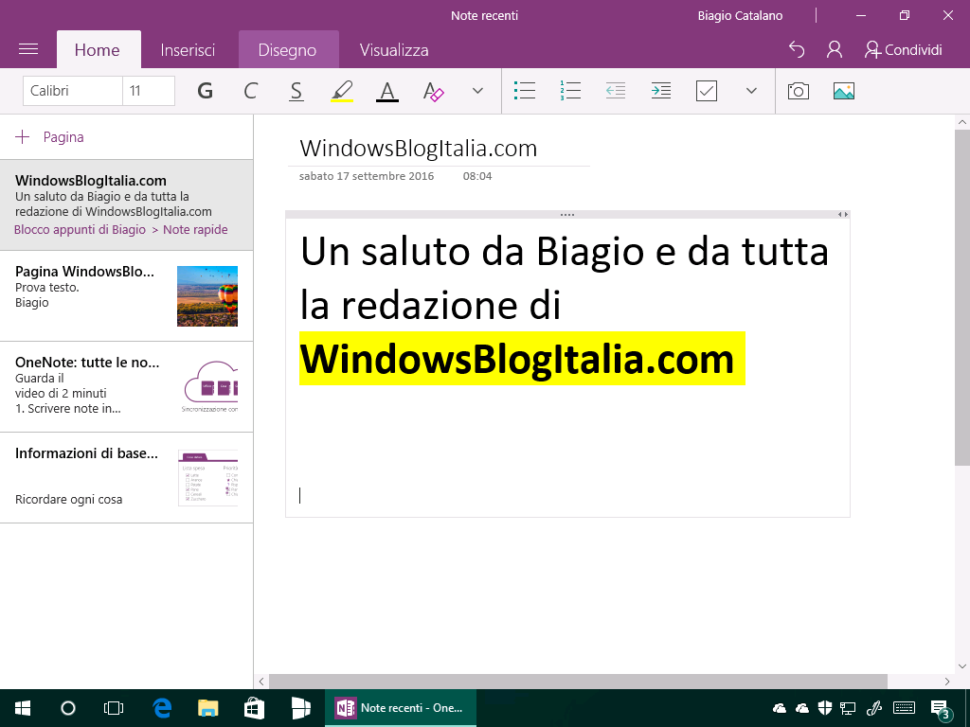The height and width of the screenshot is (727, 970).
Task: Open the cloud sync thumbnail image
Action: 210,386
